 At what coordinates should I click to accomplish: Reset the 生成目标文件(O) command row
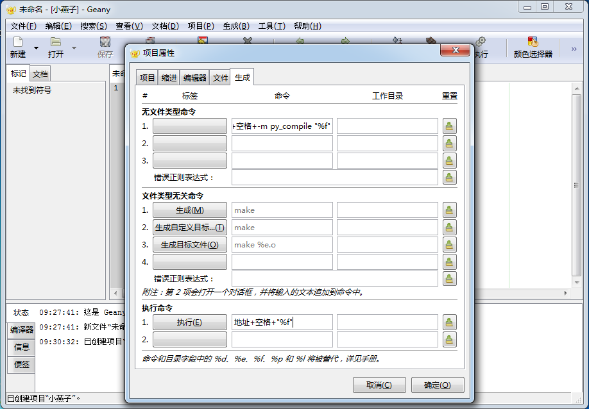point(449,245)
